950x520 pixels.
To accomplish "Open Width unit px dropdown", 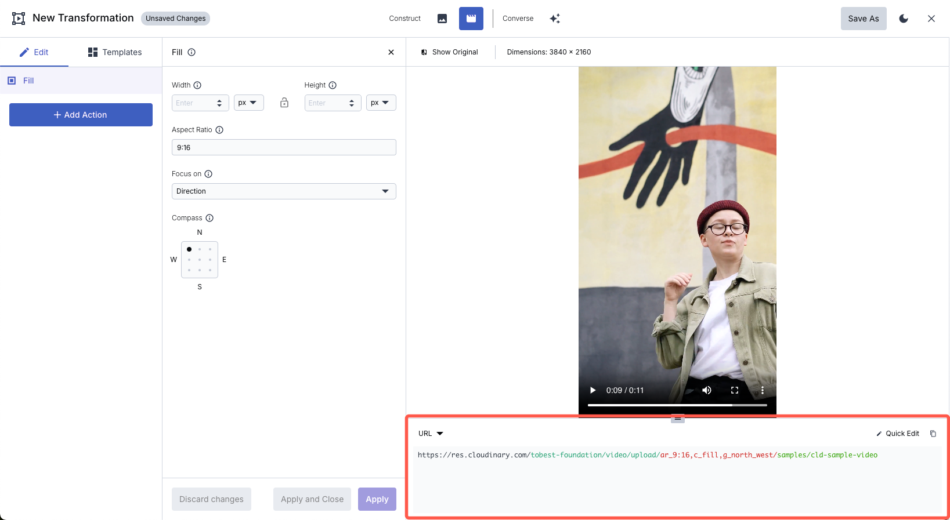I will [x=249, y=103].
